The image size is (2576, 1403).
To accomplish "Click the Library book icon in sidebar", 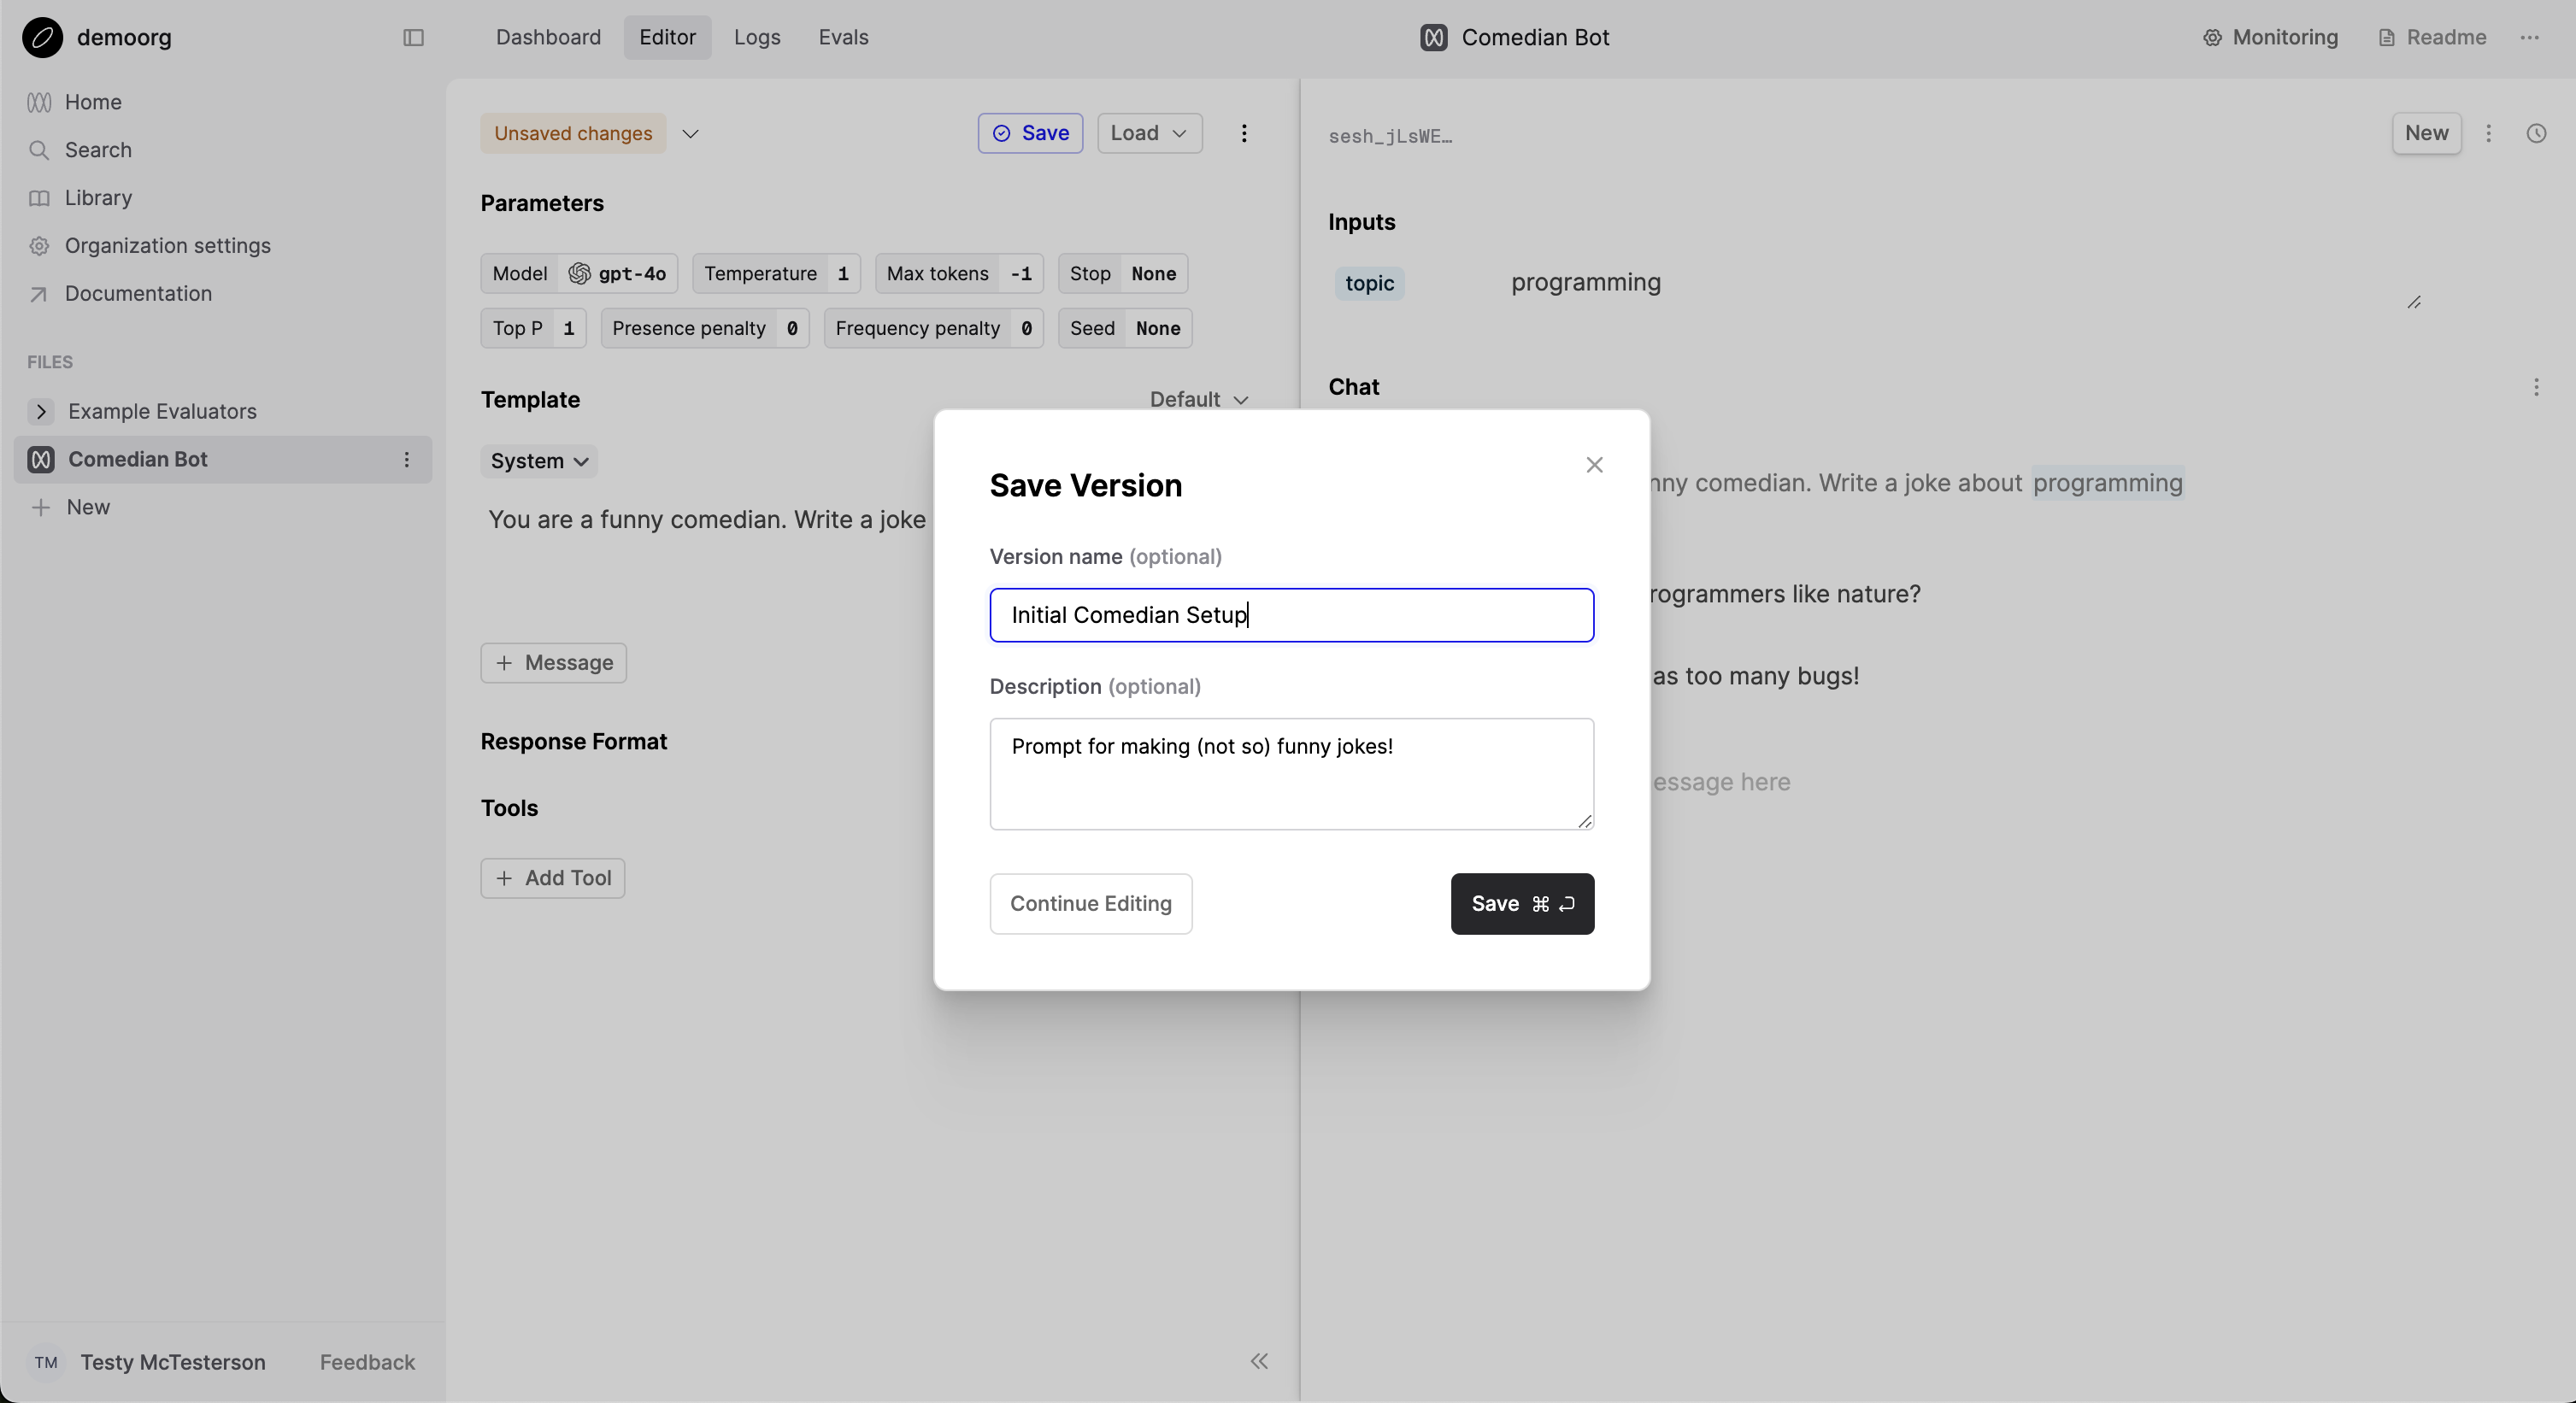I will point(39,197).
